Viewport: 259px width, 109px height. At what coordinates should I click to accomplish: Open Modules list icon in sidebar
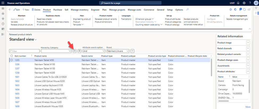click(x=3, y=34)
